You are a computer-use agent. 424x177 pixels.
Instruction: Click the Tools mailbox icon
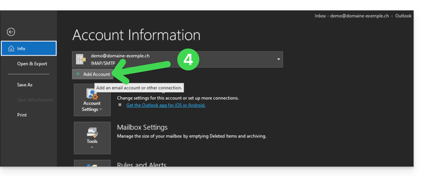coord(92,132)
